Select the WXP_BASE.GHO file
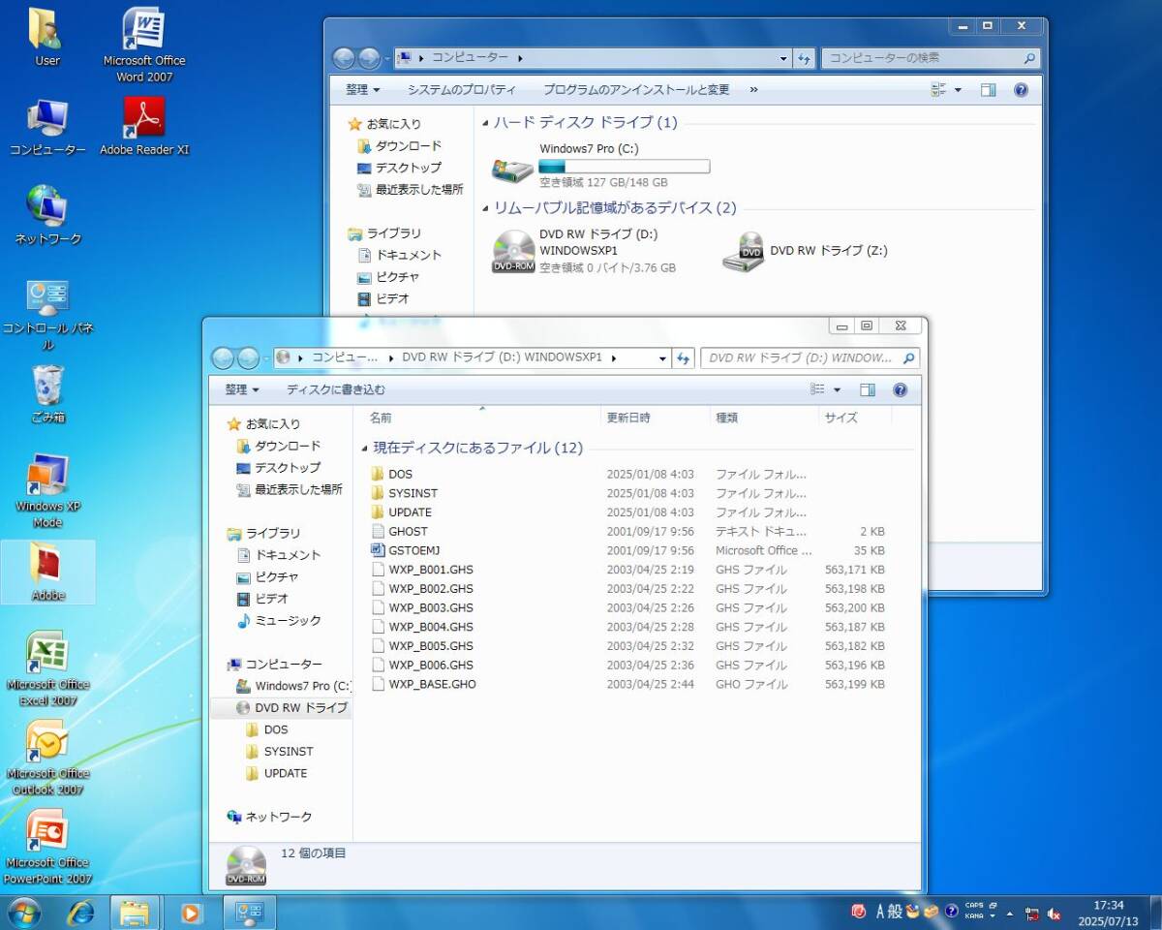The height and width of the screenshot is (930, 1162). click(x=627, y=684)
